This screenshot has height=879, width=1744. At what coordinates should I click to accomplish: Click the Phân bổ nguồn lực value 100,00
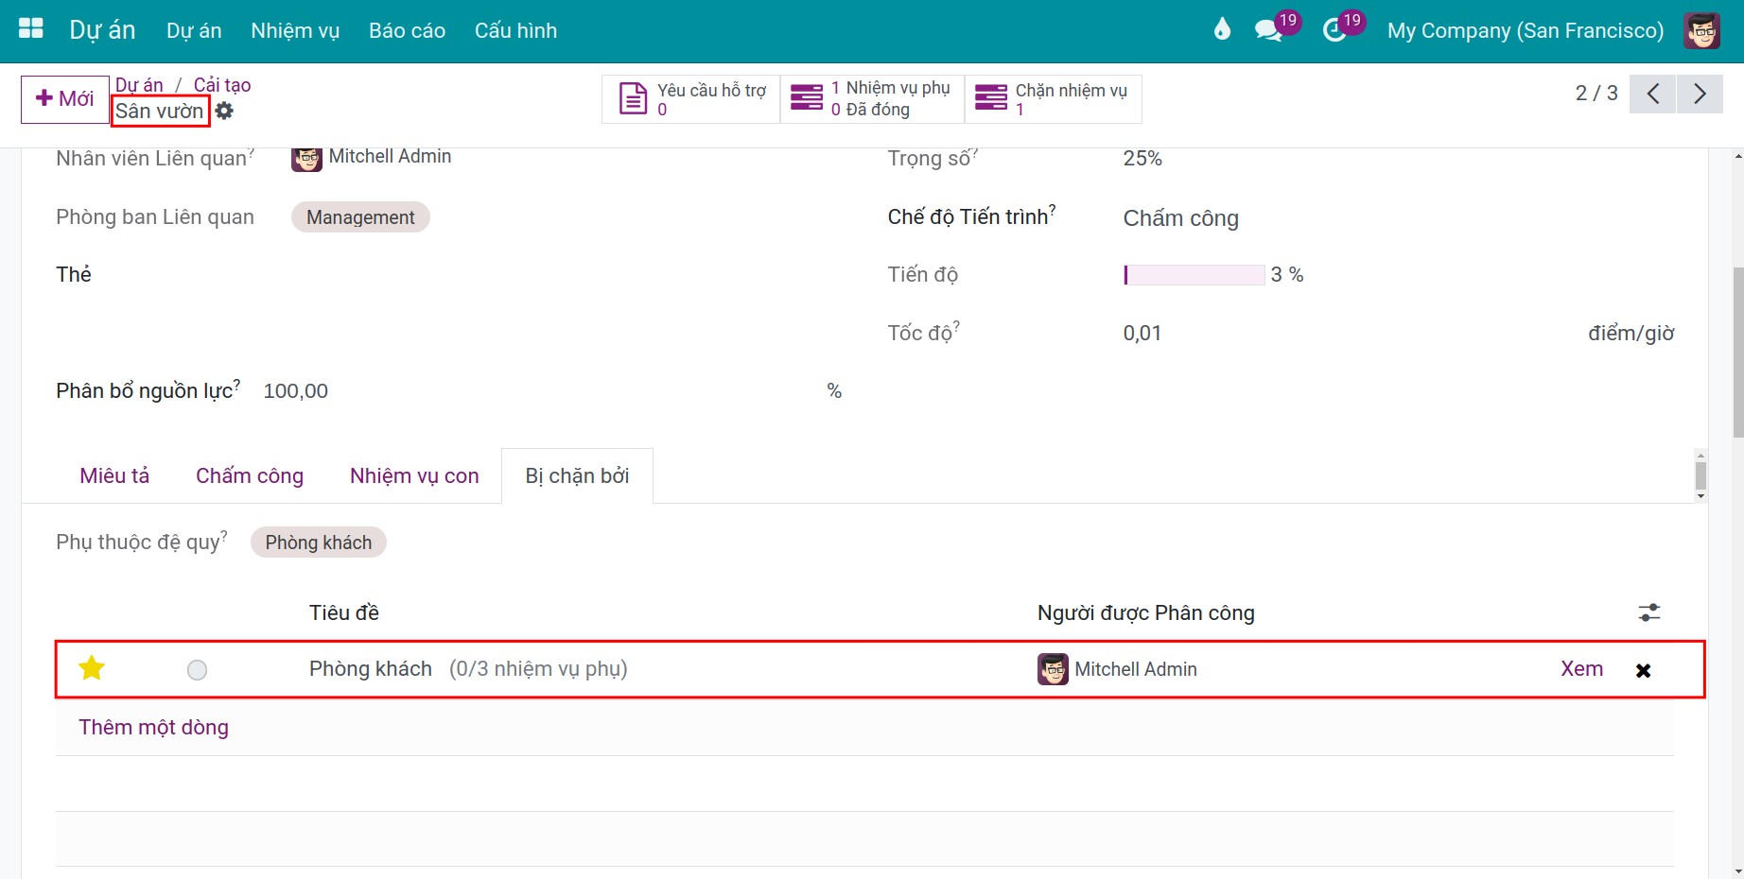pos(295,391)
